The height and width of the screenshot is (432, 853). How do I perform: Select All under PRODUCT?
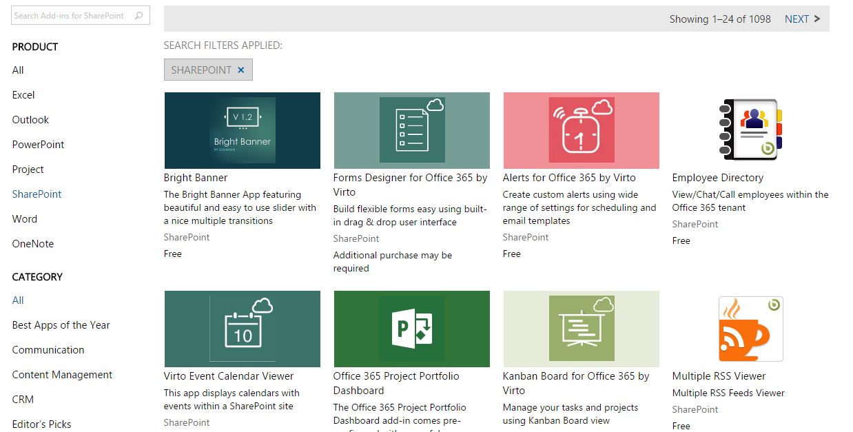point(18,70)
